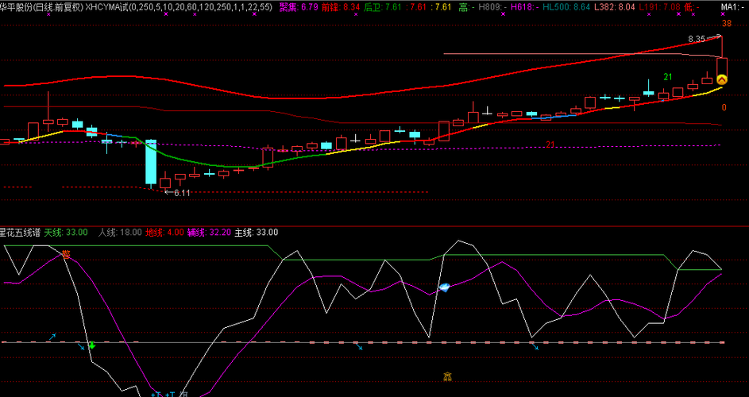Select the 前锋: 8.34 value

(x=341, y=6)
